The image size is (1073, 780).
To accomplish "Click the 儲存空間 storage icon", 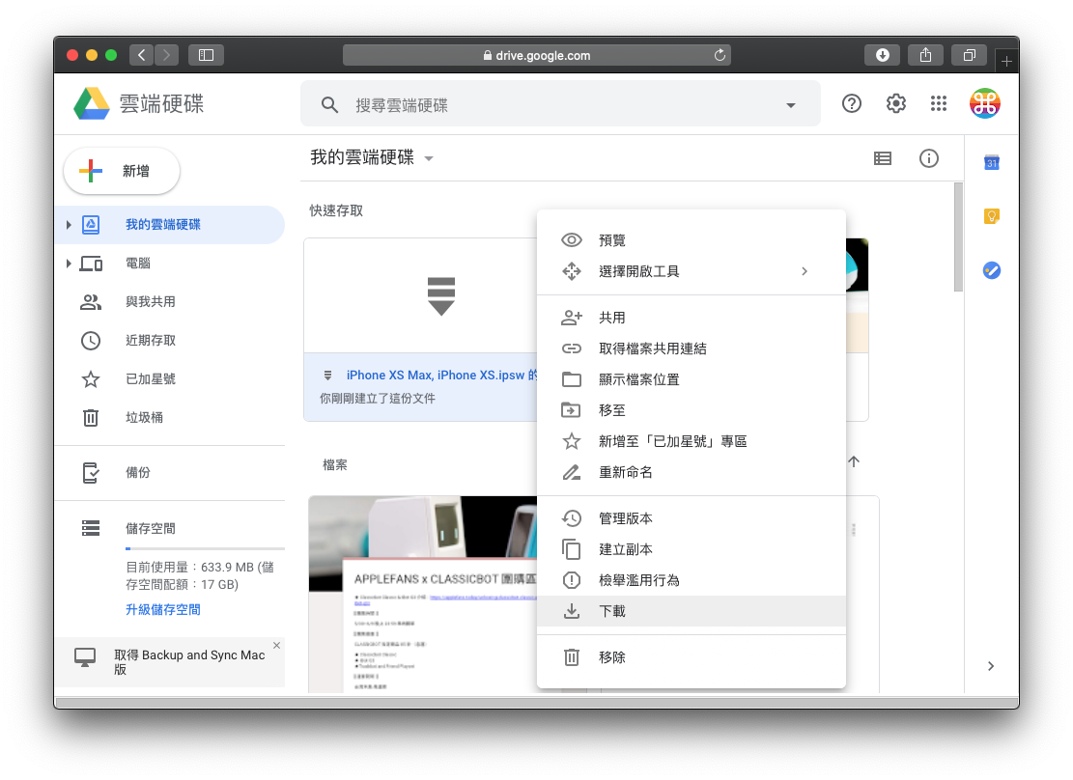I will click(91, 528).
